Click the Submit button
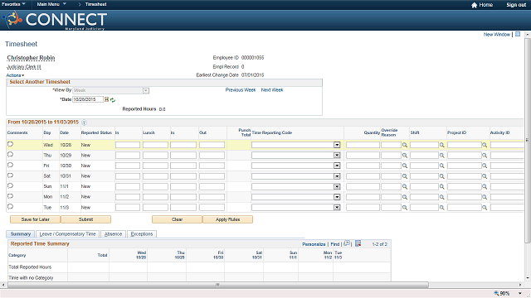 [85, 219]
